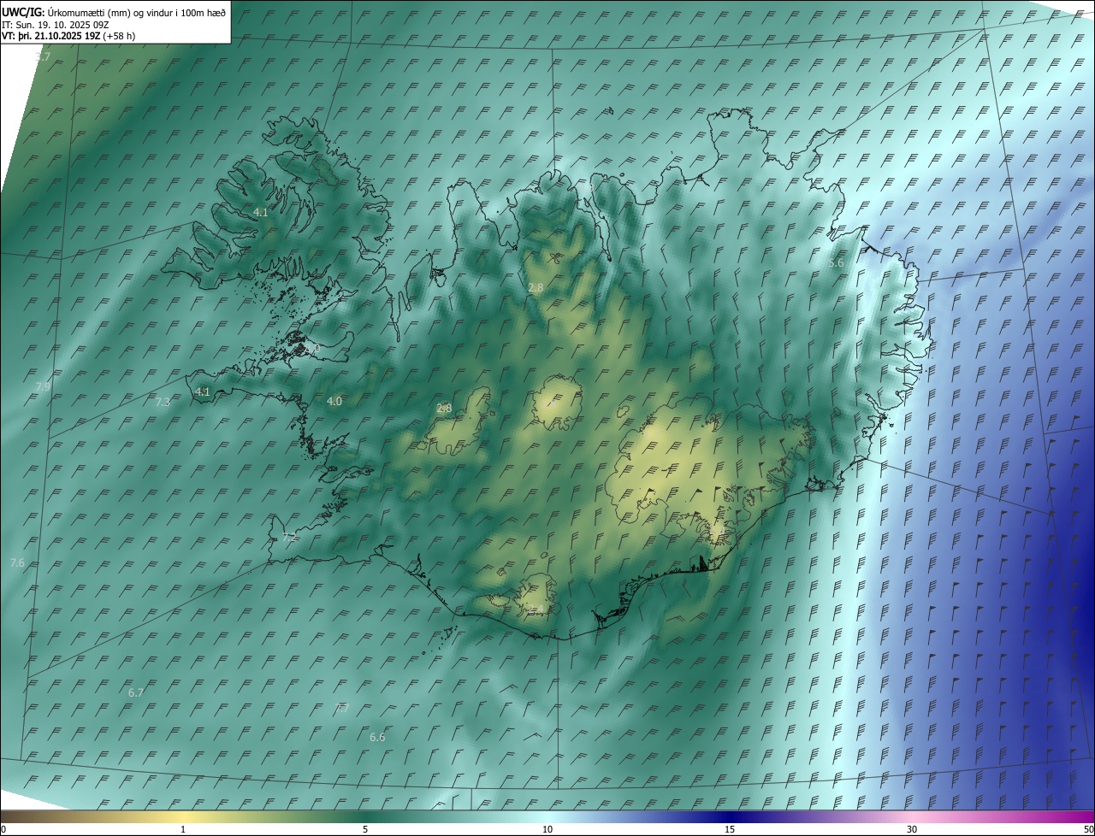This screenshot has height=836, width=1095.
Task: Click the '5.6' value label in East Iceland
Action: point(836,262)
